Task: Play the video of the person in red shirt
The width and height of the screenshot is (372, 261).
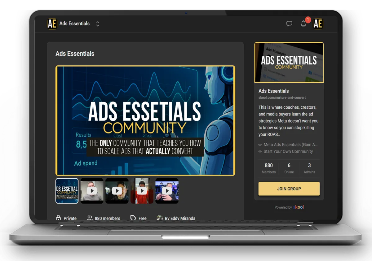Action: pos(142,191)
